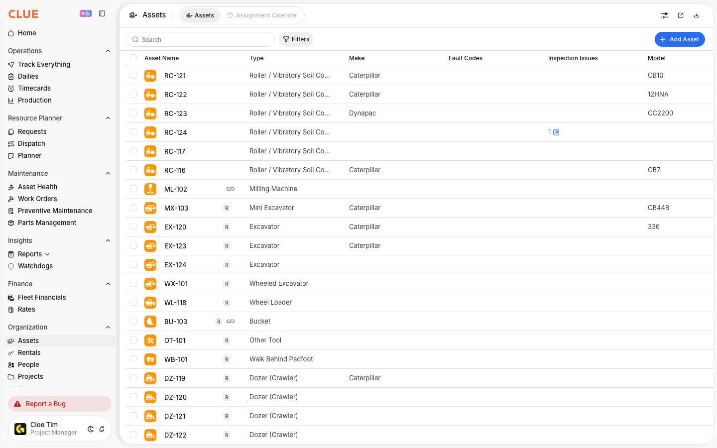Open table column settings icon
This screenshot has height=448, width=717.
(x=665, y=15)
